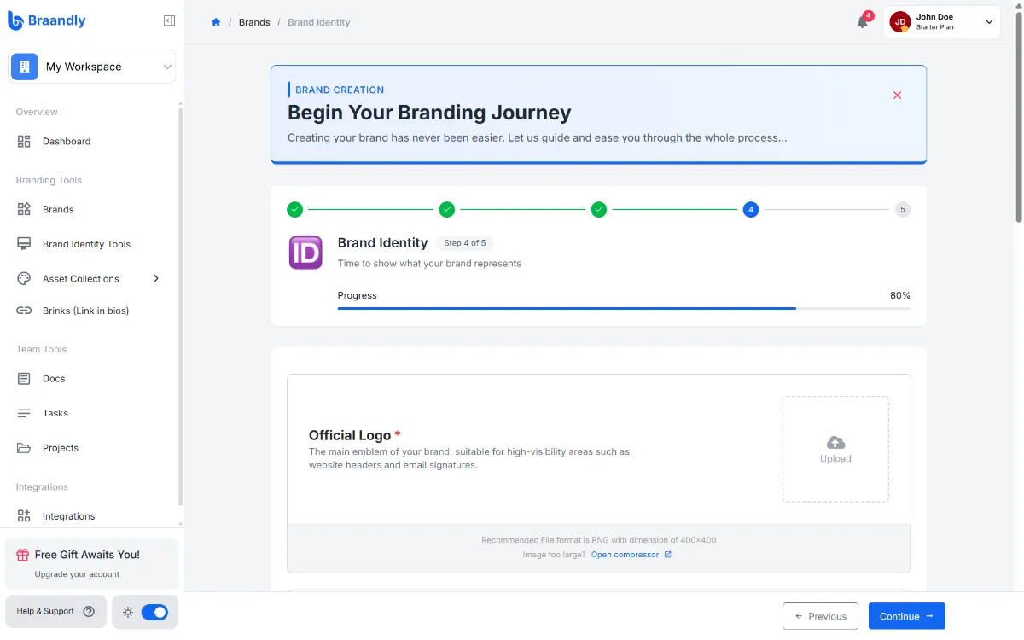Click Brand Identity breadcrumb text
The height and width of the screenshot is (640, 1024).
coord(319,22)
